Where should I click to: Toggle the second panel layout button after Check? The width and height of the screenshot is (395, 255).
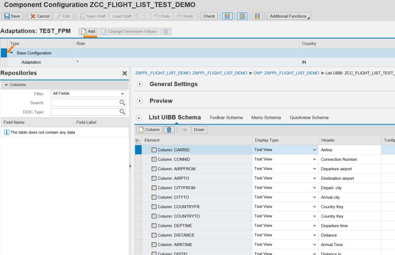[242, 16]
